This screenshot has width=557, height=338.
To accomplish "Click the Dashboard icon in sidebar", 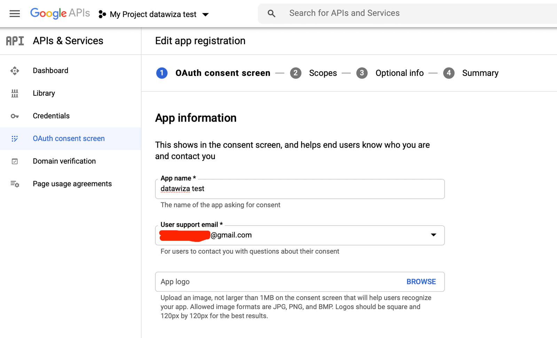I will (x=15, y=71).
